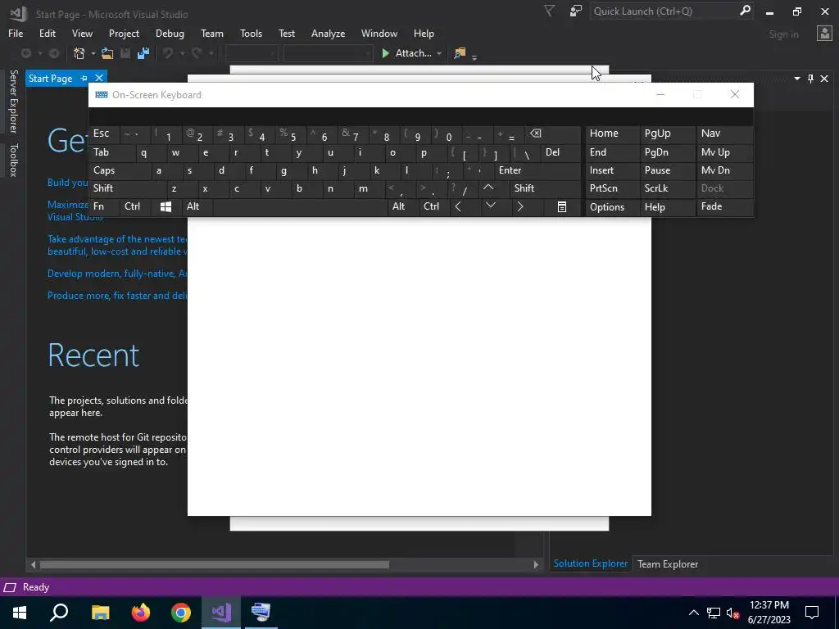
Task: Click the taskbar search icon
Action: coord(59,612)
